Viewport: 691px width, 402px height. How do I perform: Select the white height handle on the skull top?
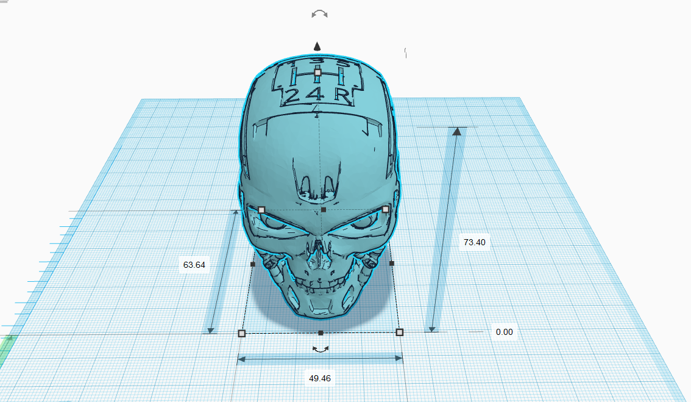tap(317, 72)
